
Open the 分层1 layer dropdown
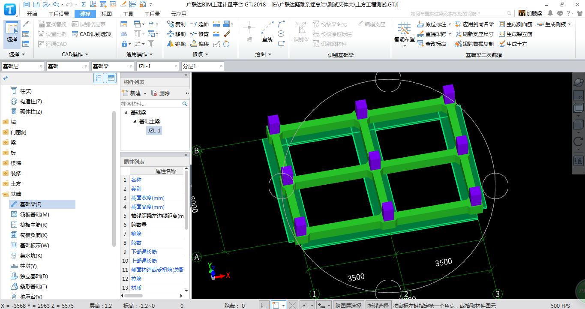pyautogui.click(x=202, y=66)
